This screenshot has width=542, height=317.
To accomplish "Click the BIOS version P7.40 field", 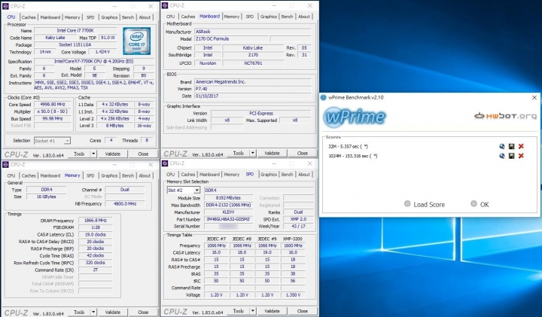I will tap(253, 89).
